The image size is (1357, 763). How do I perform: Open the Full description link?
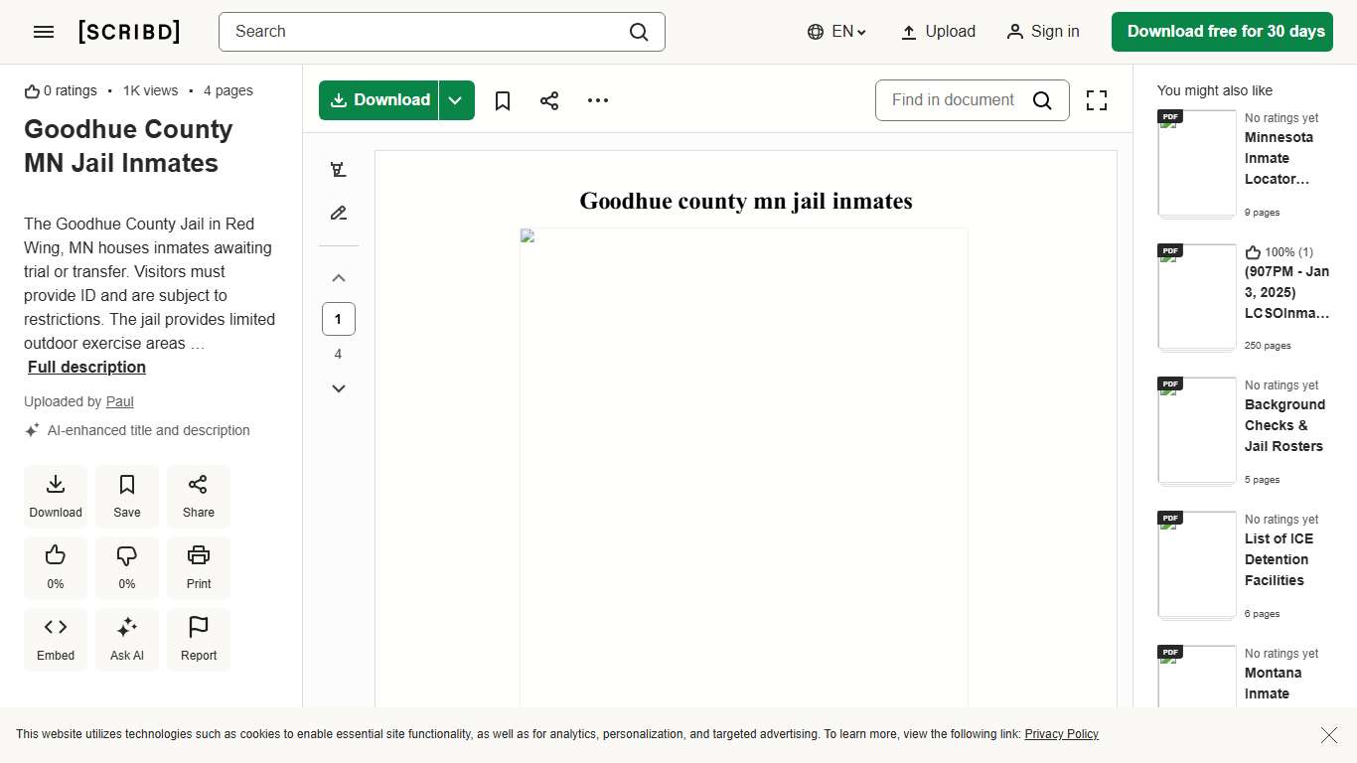pos(86,367)
